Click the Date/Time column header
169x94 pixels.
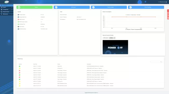[x=35, y=64]
